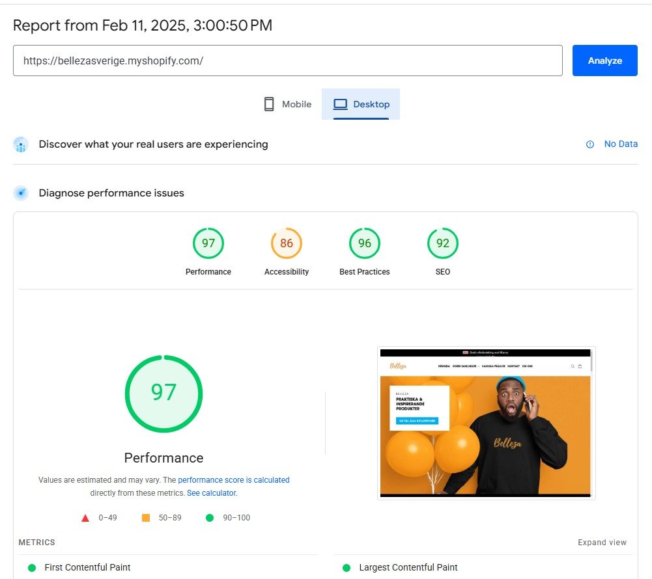Click Expand view above the metrics
This screenshot has width=652, height=579.
(x=602, y=542)
